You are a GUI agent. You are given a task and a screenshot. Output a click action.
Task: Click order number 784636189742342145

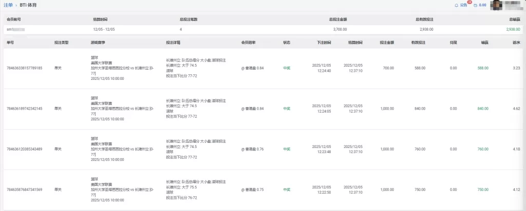24,109
